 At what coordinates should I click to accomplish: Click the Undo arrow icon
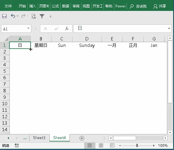13,16
